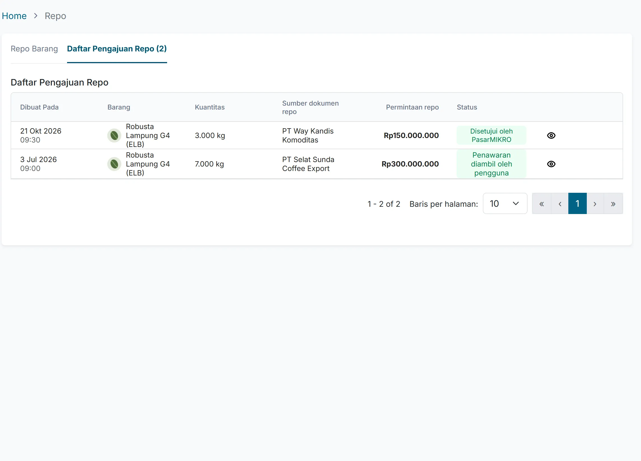This screenshot has width=641, height=461.
Task: Go to the first page of results
Action: (542, 203)
